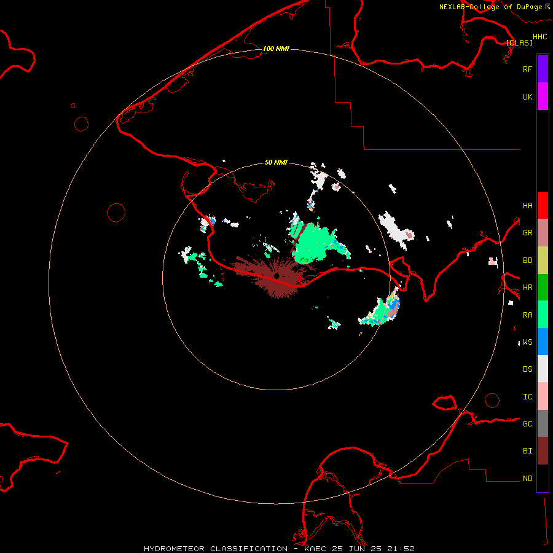
Task: Click the ND legend label
Action: click(x=527, y=479)
